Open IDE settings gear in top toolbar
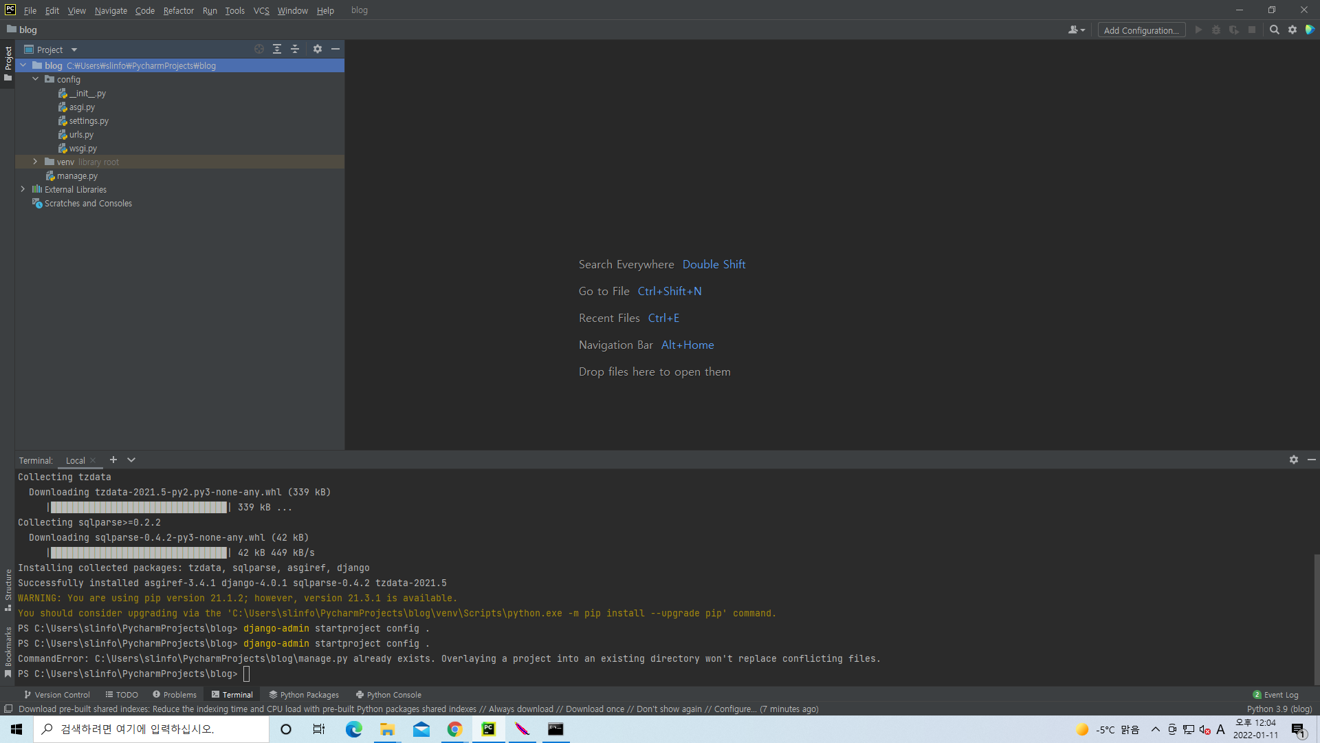 pyautogui.click(x=1292, y=30)
